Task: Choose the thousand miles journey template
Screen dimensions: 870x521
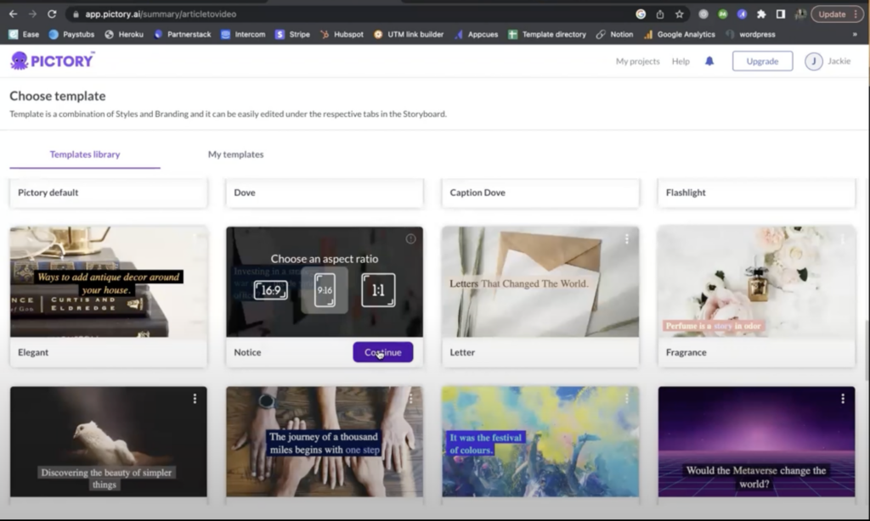Action: click(x=325, y=441)
